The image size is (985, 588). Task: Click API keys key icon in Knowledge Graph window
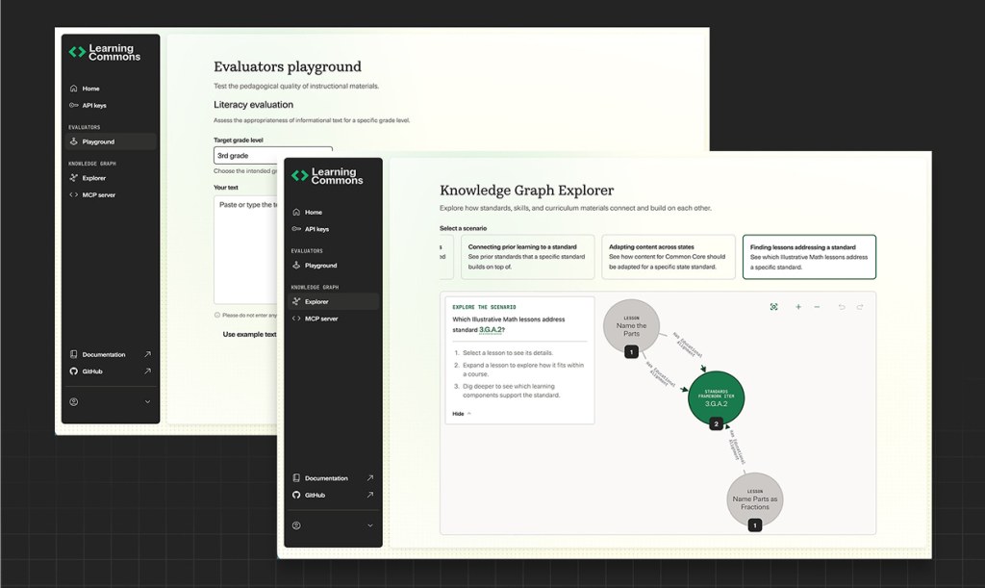(x=296, y=229)
